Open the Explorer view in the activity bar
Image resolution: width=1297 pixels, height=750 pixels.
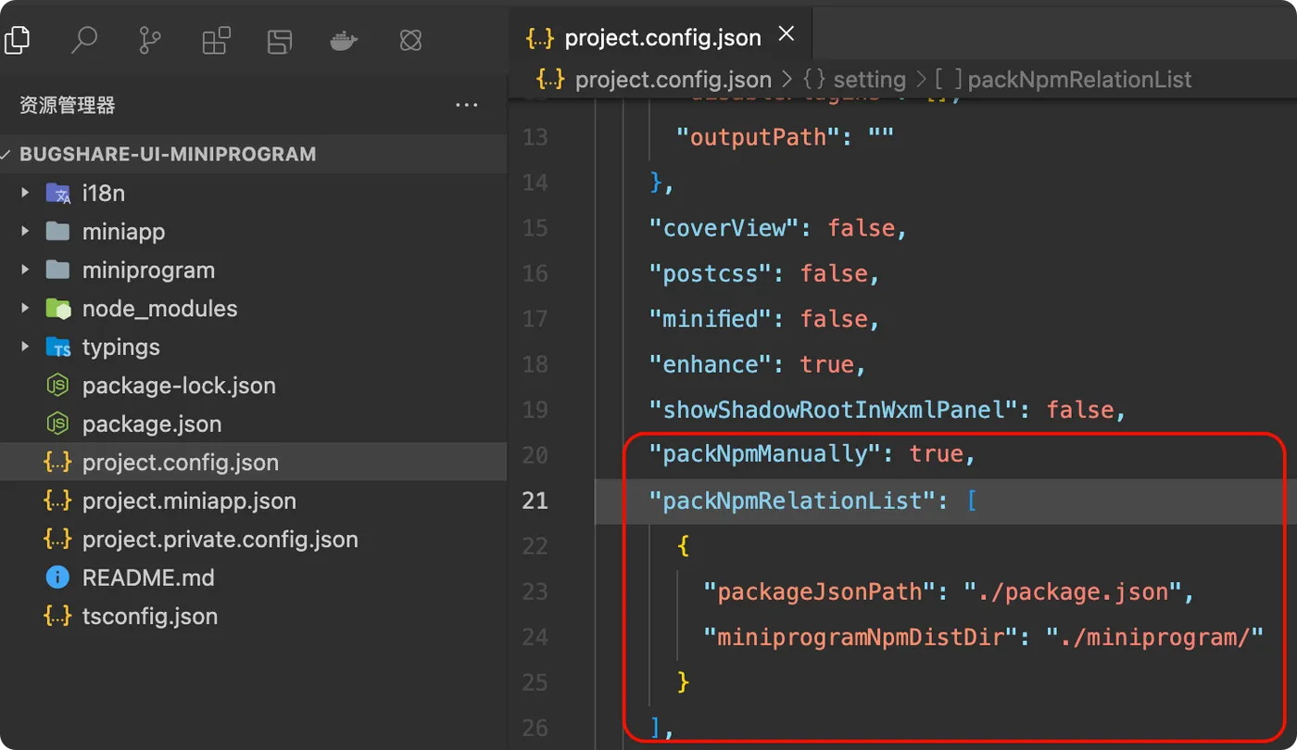coord(17,39)
